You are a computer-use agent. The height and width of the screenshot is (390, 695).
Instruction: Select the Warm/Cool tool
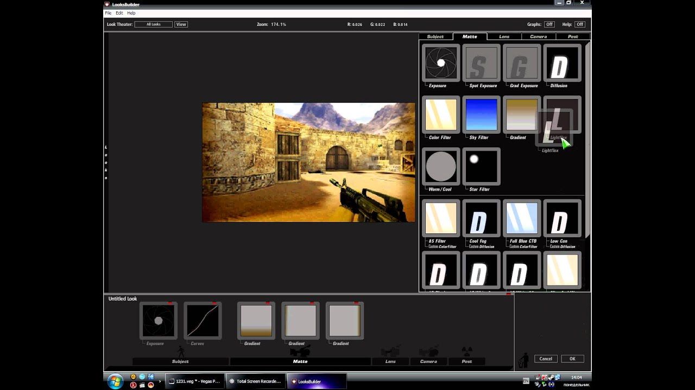coord(440,167)
